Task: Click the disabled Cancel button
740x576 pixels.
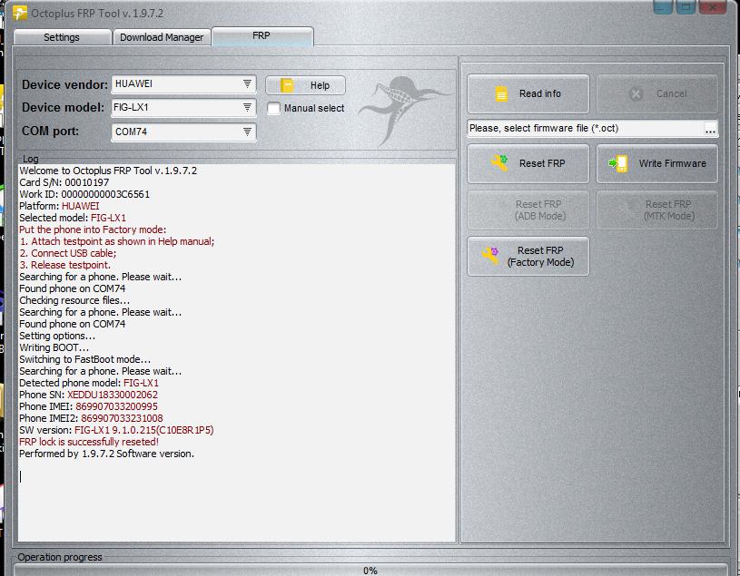Action: pyautogui.click(x=657, y=93)
